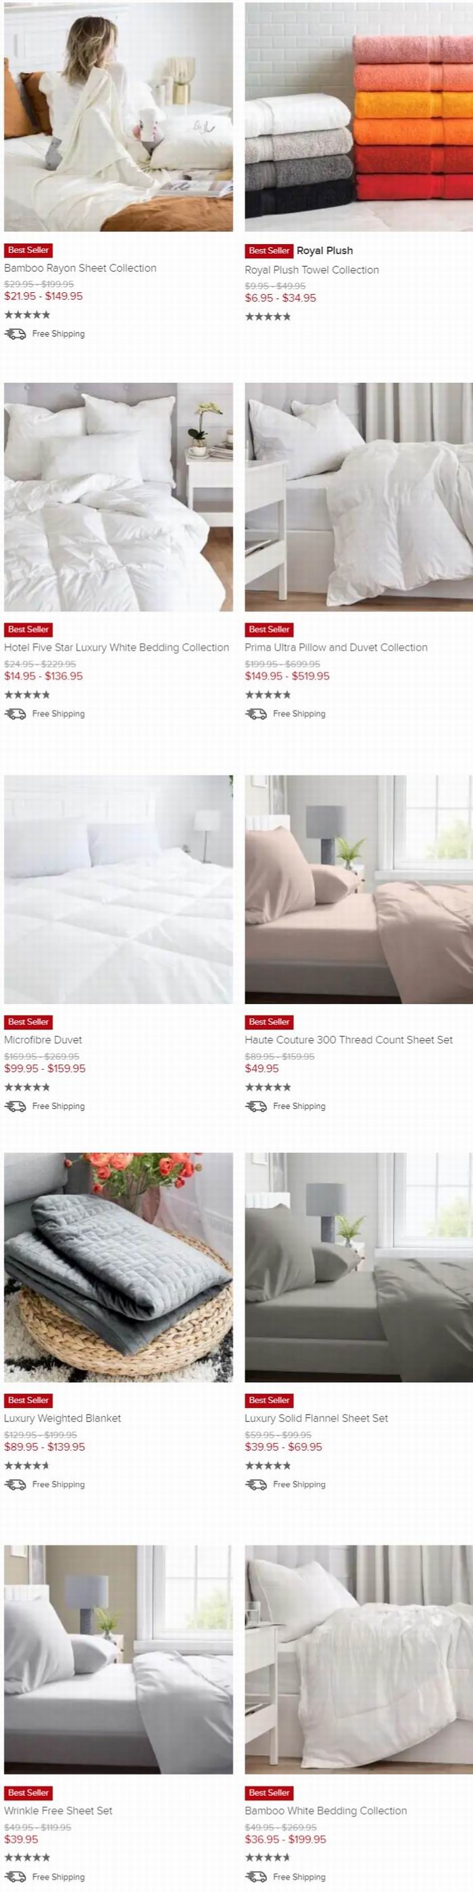Select the colorful stacked towels product image
The width and height of the screenshot is (473, 1892).
359,118
